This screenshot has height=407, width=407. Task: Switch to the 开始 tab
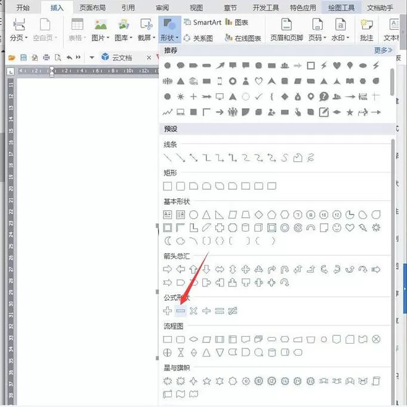23,8
